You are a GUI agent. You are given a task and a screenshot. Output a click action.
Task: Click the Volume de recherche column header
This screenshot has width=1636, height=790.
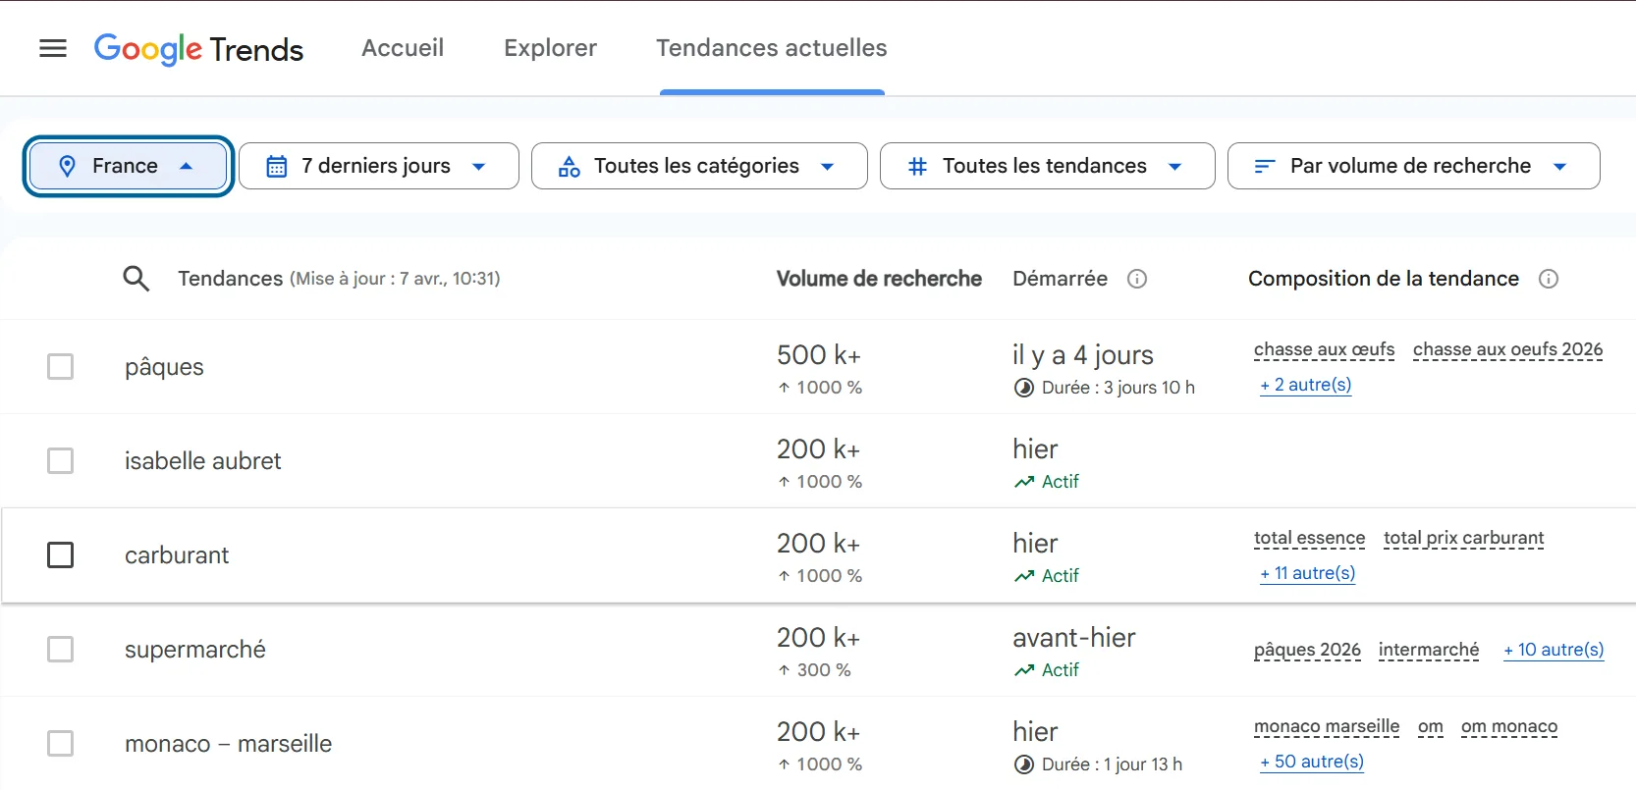tap(879, 279)
